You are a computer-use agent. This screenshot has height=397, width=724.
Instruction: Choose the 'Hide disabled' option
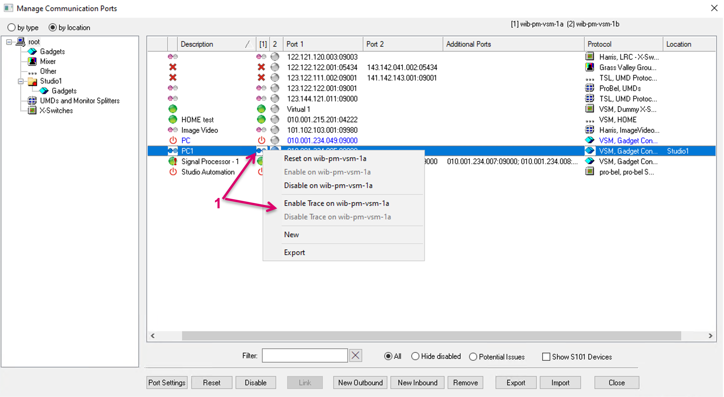click(415, 357)
